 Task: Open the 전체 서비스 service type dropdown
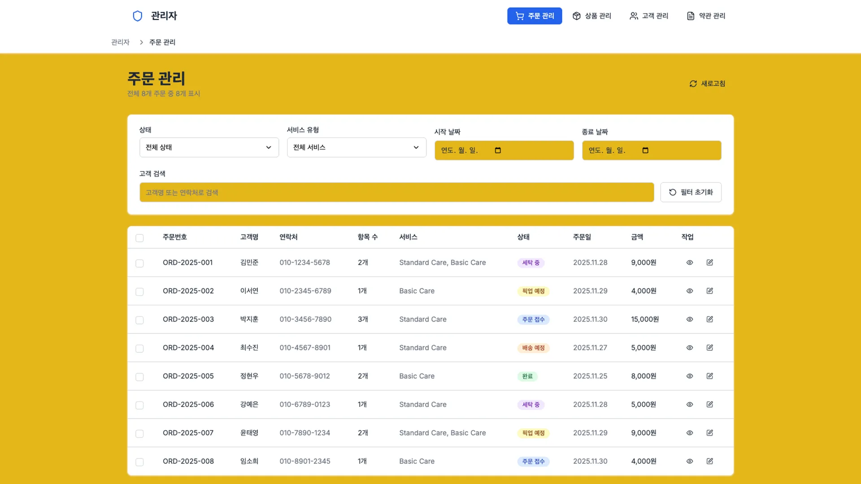[x=357, y=147]
